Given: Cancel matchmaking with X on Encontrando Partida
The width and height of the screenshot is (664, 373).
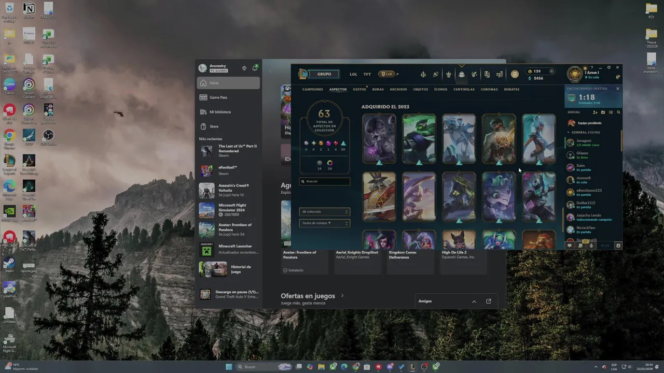Looking at the screenshot, I should pyautogui.click(x=617, y=89).
